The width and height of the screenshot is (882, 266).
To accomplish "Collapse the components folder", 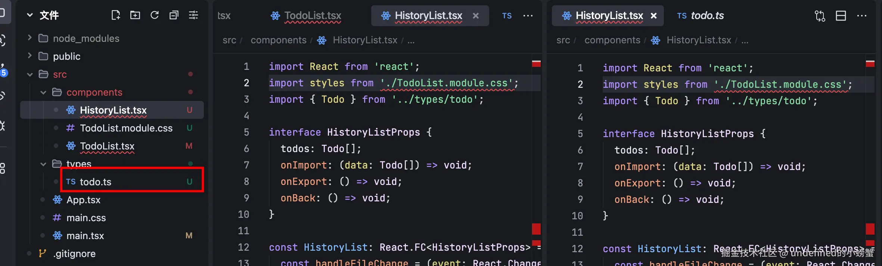I will tap(43, 92).
